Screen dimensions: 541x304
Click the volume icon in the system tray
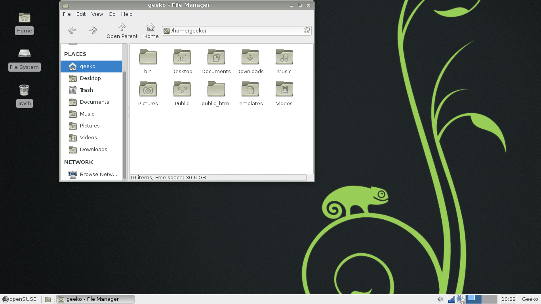click(440, 299)
